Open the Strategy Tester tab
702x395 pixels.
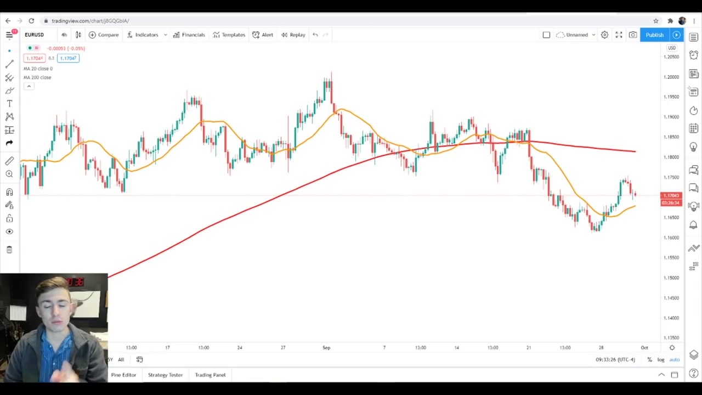pyautogui.click(x=165, y=375)
